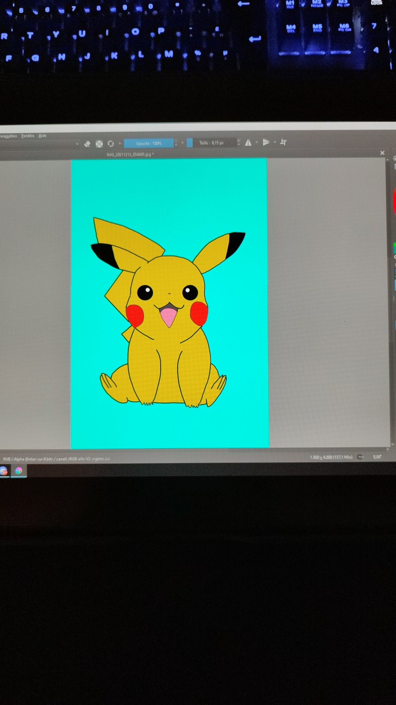Open the Chrome taskbar icon

point(4,471)
